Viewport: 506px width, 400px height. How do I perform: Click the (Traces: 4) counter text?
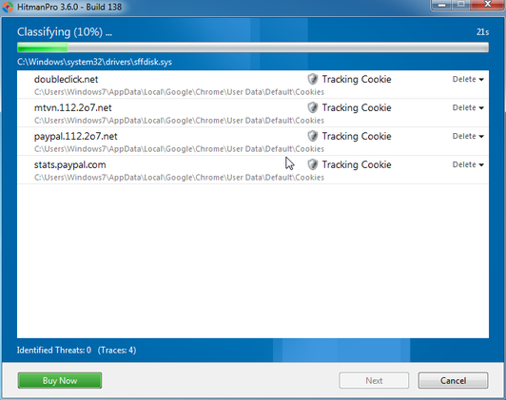(x=117, y=350)
